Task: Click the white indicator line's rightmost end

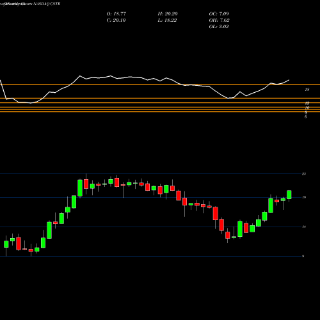Action: [289, 80]
